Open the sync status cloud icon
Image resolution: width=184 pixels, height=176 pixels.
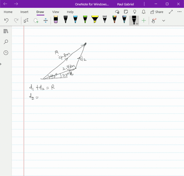tap(117, 12)
